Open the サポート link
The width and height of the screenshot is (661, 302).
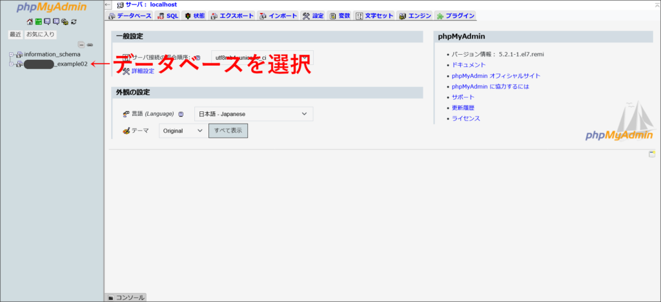click(463, 97)
